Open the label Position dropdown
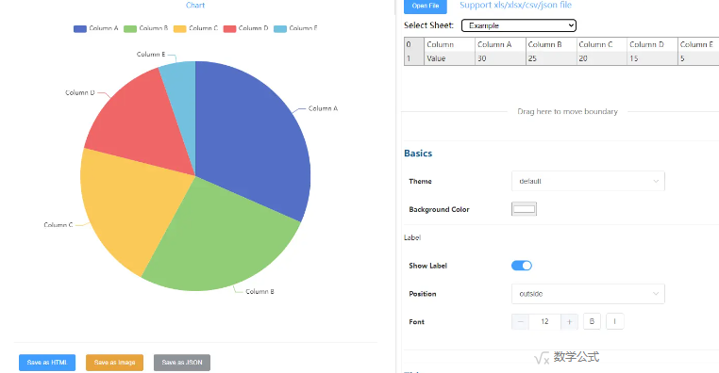Image resolution: width=719 pixels, height=373 pixels. pyautogui.click(x=588, y=294)
